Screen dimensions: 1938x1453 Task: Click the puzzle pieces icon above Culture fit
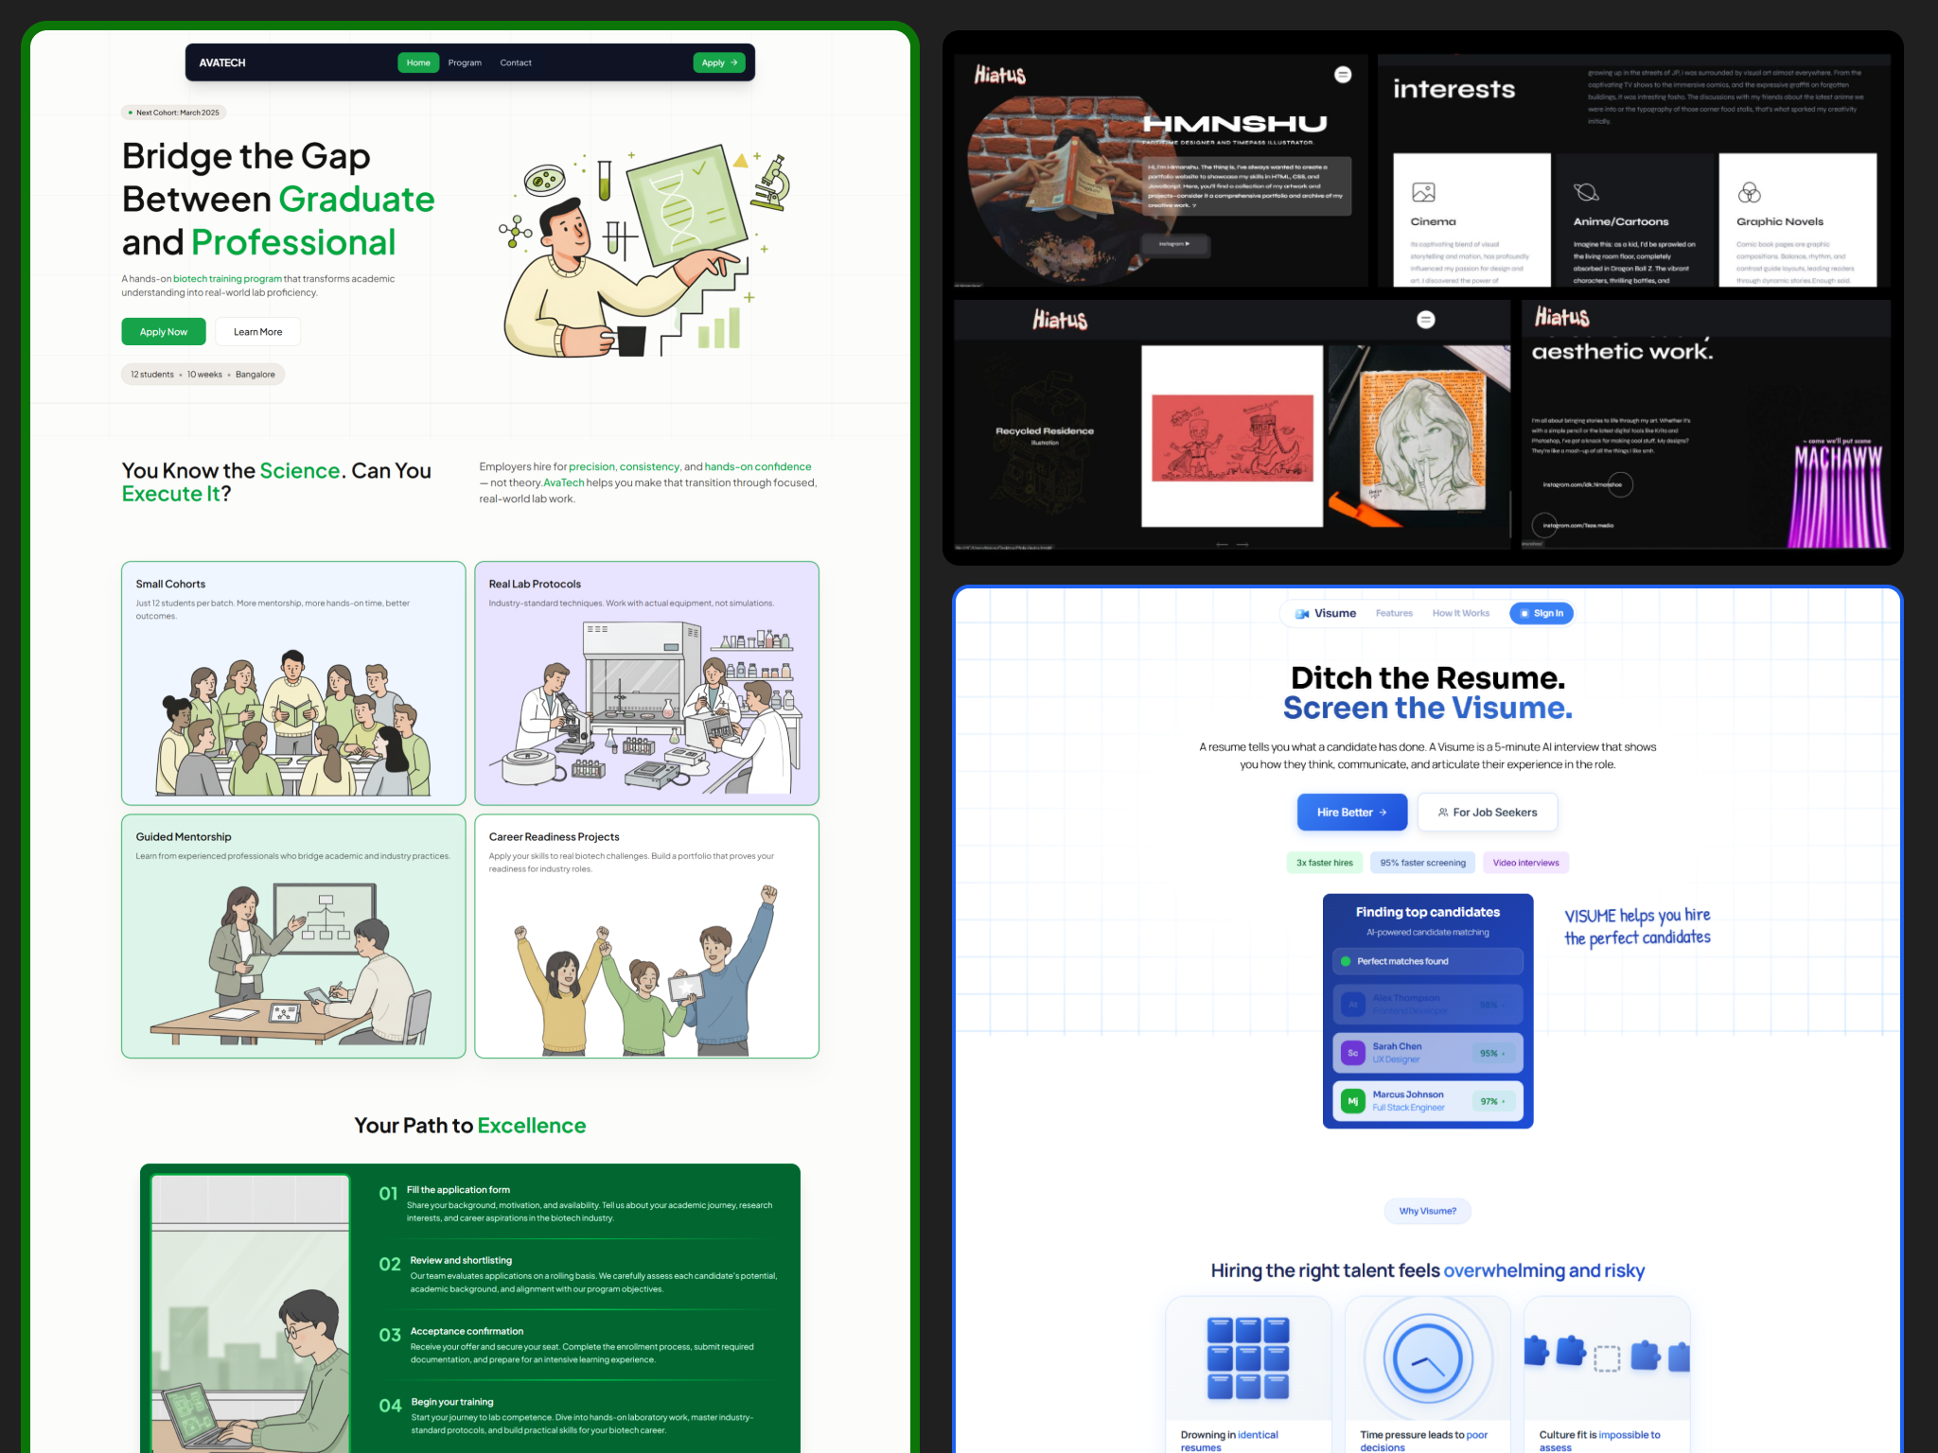tap(1607, 1355)
